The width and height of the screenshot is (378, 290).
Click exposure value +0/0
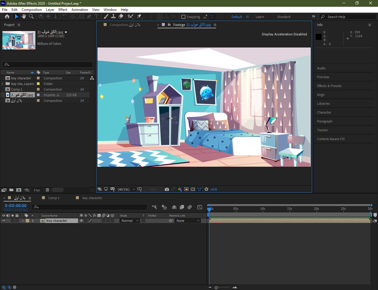point(214,189)
